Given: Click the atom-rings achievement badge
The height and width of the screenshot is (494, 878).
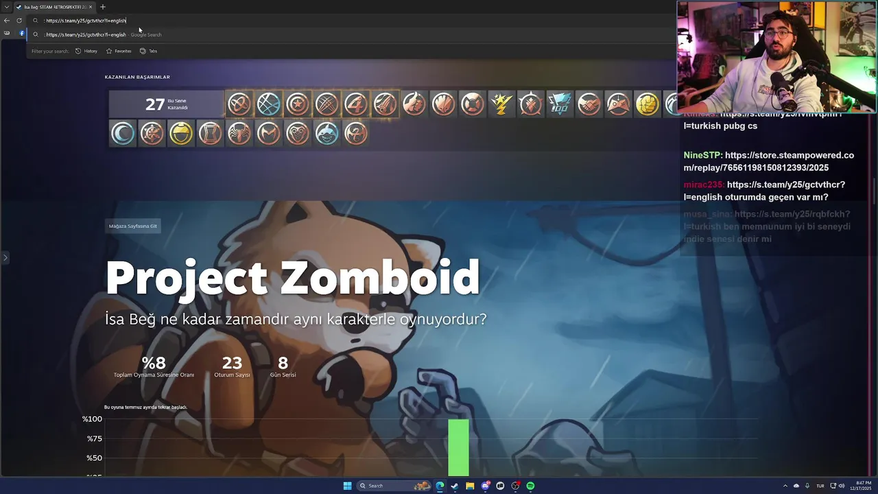Looking at the screenshot, I should pyautogui.click(x=239, y=104).
